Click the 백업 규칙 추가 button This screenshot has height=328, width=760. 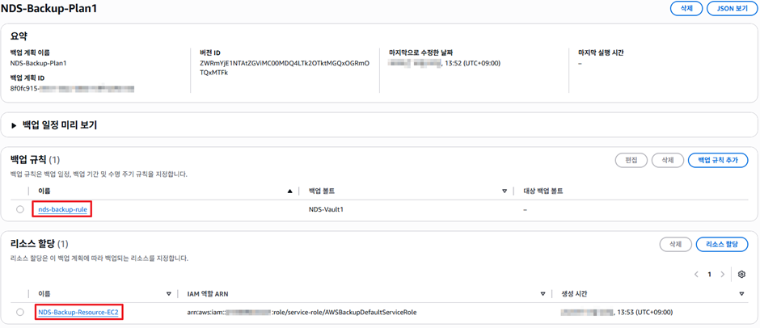pos(717,160)
